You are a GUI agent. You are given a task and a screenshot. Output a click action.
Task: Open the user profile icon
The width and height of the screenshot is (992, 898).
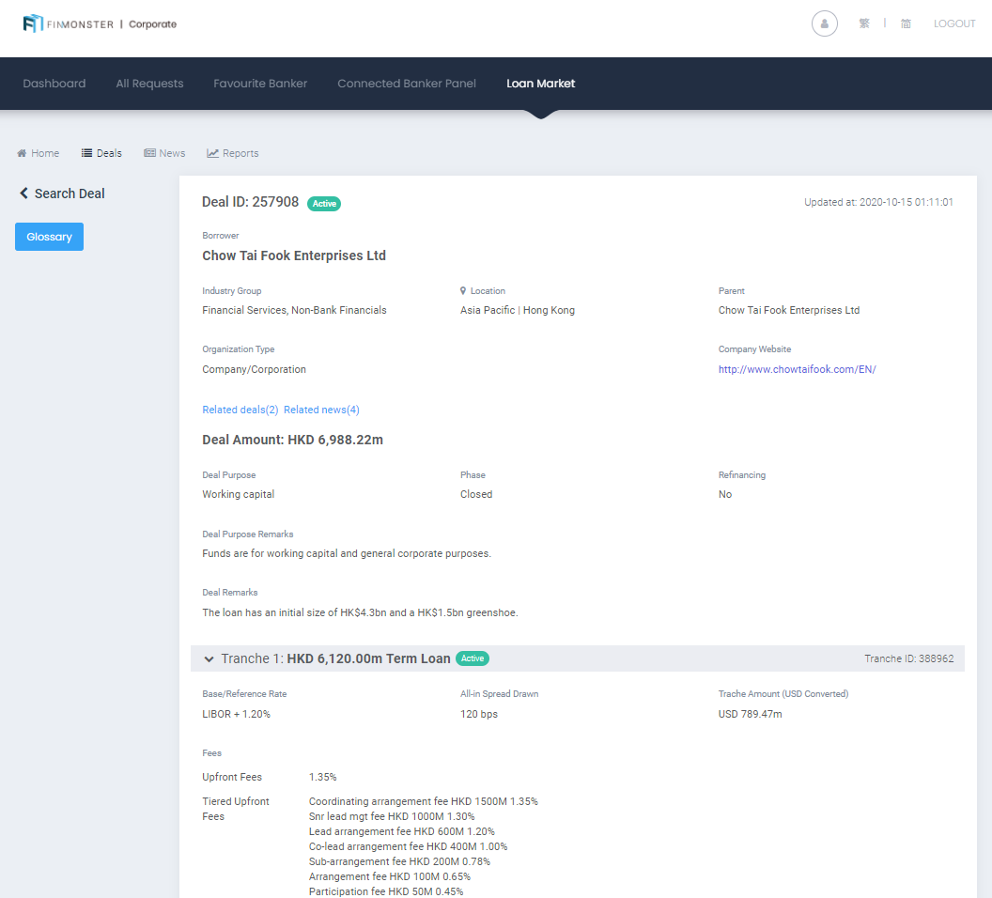pos(825,24)
